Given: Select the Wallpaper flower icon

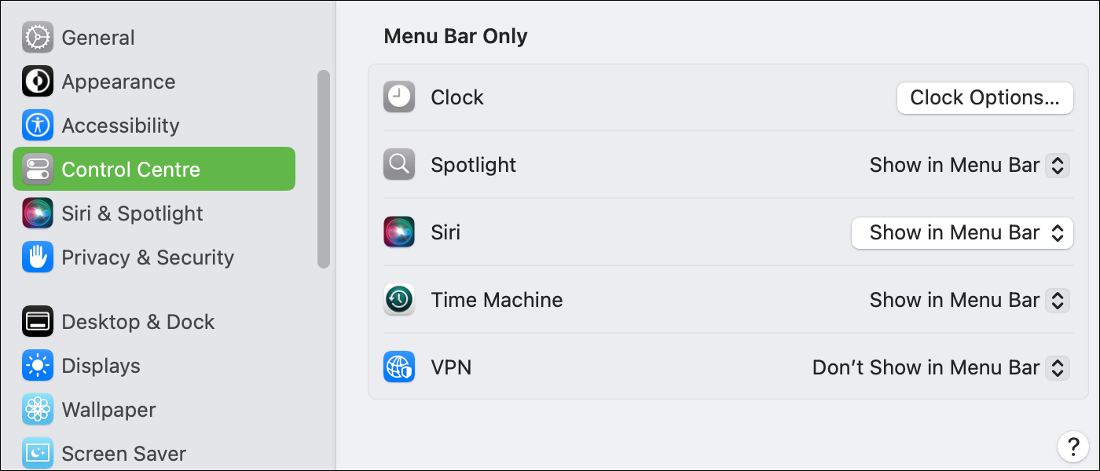Looking at the screenshot, I should tap(38, 410).
